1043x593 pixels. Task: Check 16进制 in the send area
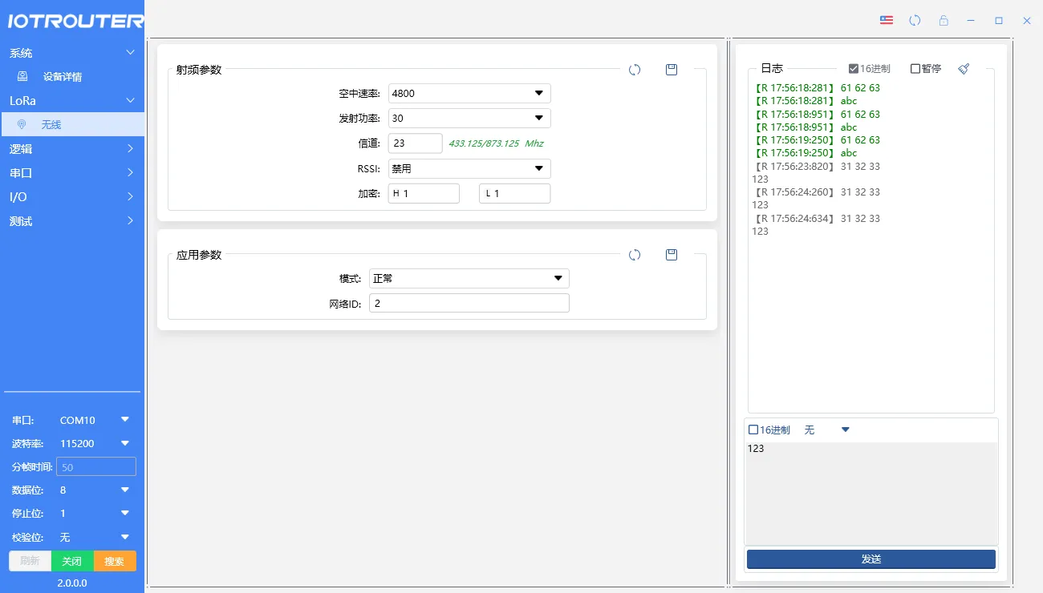[753, 430]
